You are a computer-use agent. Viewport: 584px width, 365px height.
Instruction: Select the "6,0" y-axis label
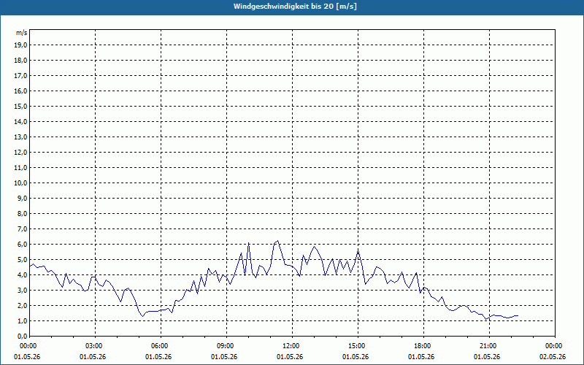click(22, 245)
